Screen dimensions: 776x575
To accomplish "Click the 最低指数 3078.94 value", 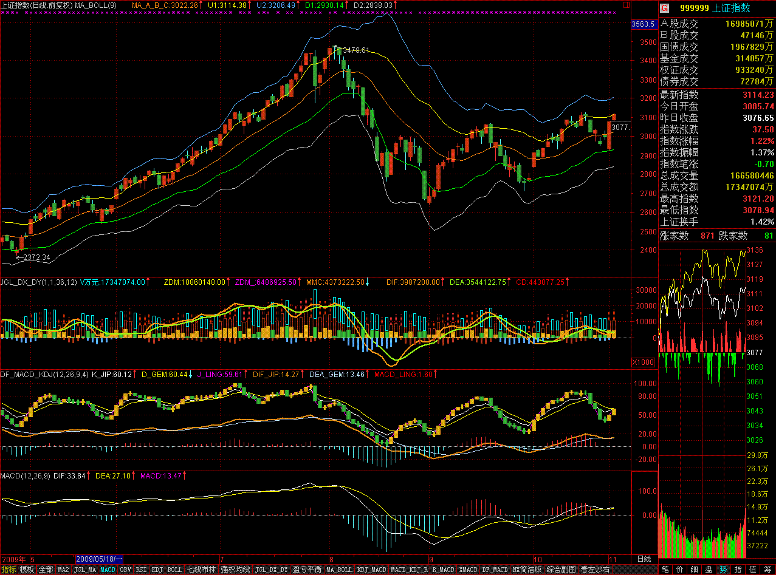I will (x=758, y=210).
